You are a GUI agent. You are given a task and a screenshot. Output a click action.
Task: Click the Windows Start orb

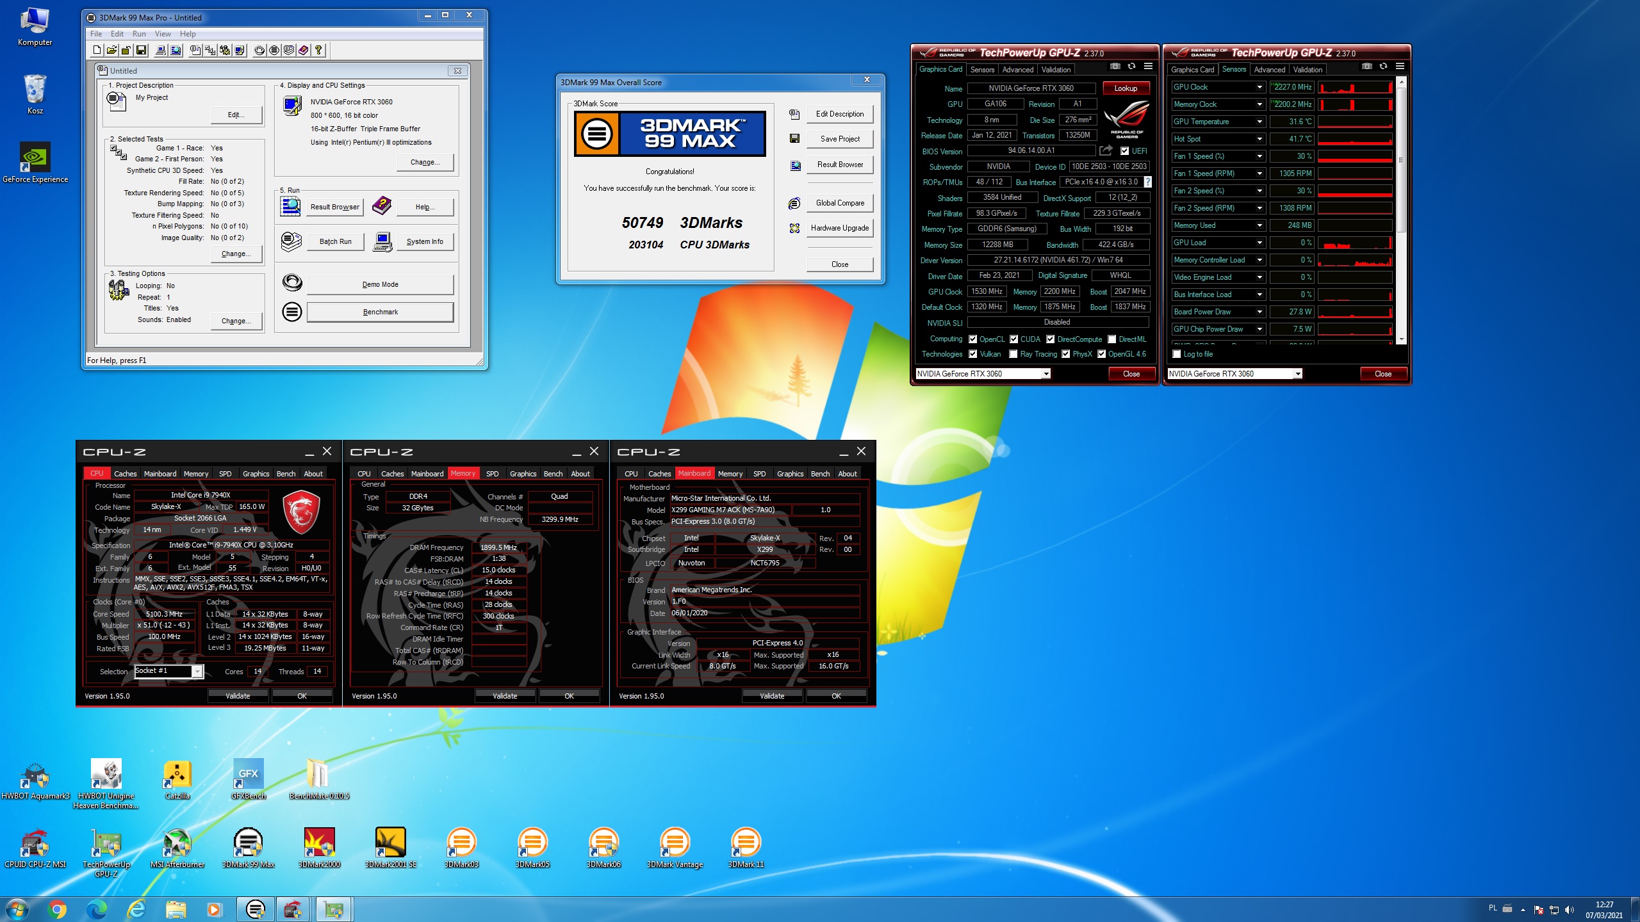pyautogui.click(x=17, y=909)
